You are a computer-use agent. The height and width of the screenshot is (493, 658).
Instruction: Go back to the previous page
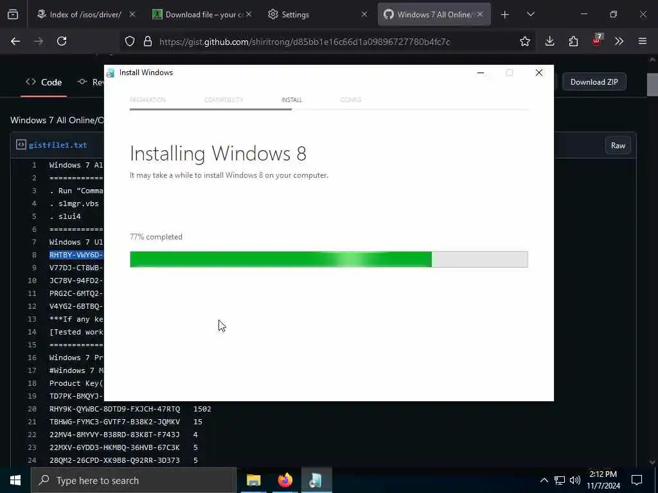tap(15, 41)
